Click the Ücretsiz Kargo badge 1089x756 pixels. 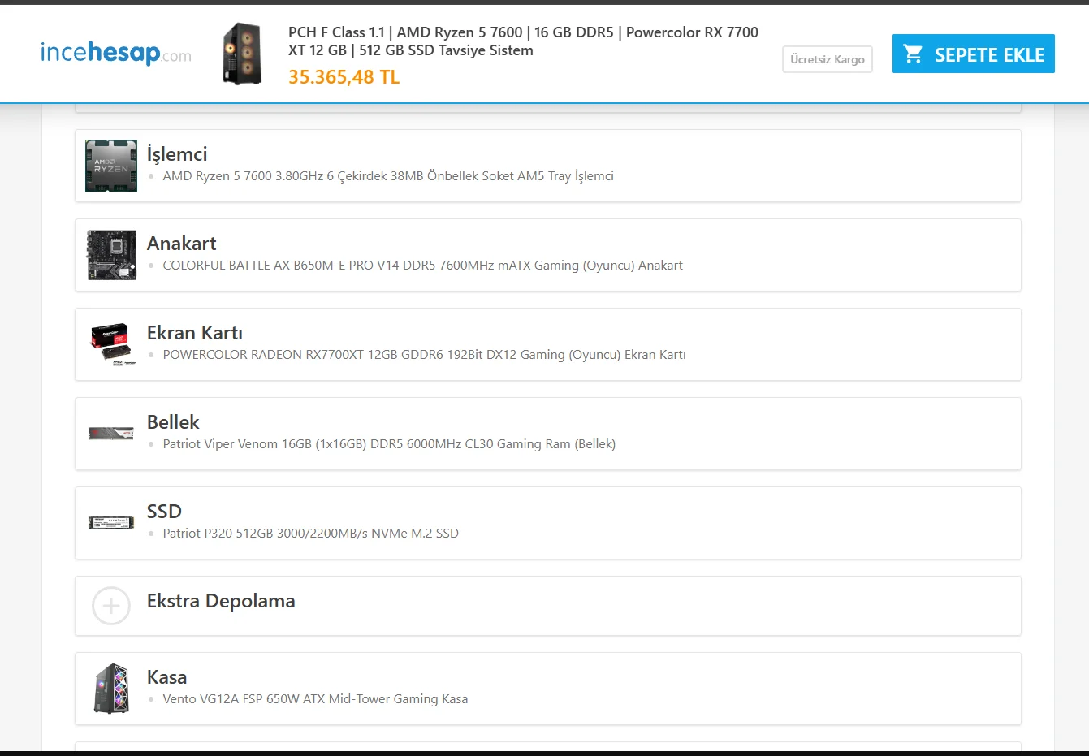coord(827,59)
